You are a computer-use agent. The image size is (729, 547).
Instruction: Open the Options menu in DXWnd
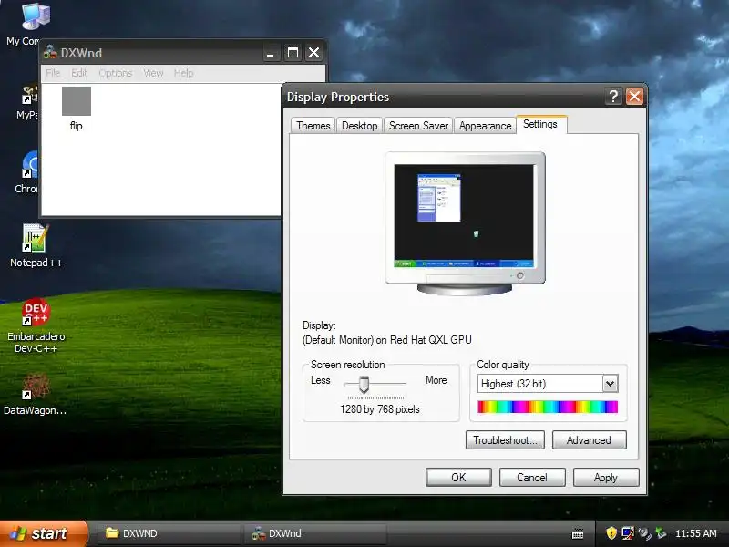[116, 73]
